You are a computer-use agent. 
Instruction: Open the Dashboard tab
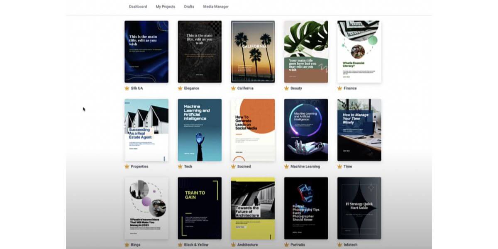[137, 7]
